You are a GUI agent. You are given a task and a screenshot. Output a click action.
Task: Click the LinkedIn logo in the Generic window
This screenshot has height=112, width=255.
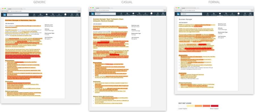[5, 15]
